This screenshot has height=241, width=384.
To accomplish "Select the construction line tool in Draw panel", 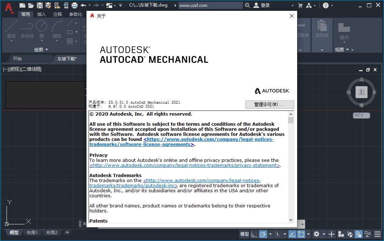I will (x=70, y=23).
